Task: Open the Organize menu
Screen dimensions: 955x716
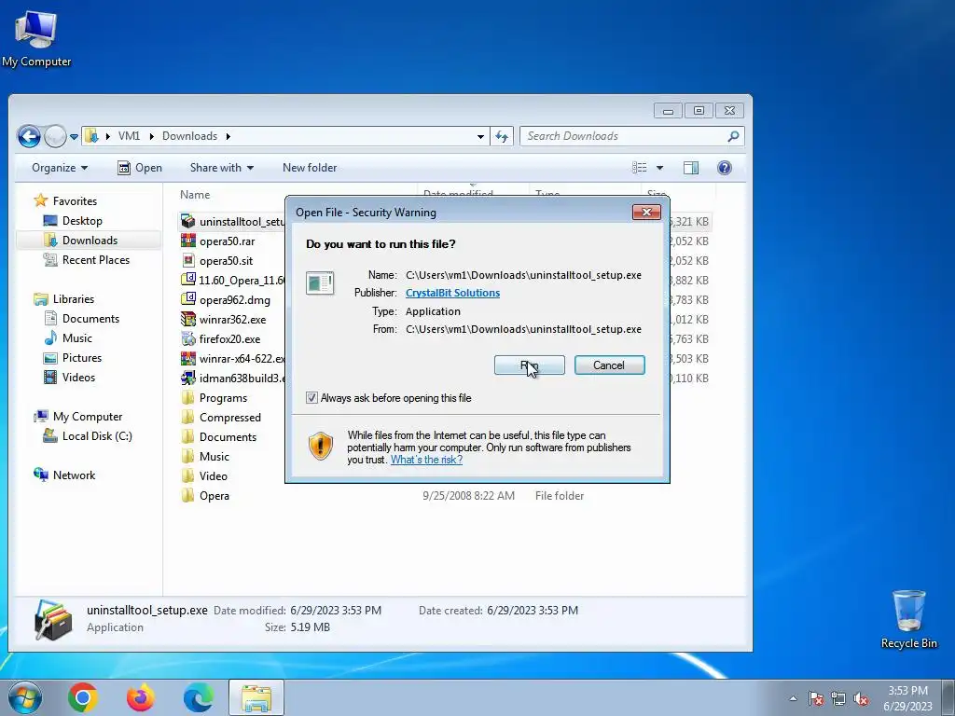Action: click(x=60, y=168)
